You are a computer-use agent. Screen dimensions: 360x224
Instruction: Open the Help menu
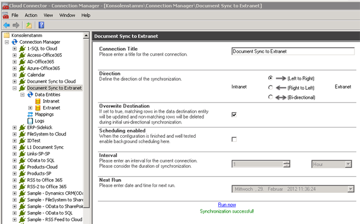click(x=86, y=15)
